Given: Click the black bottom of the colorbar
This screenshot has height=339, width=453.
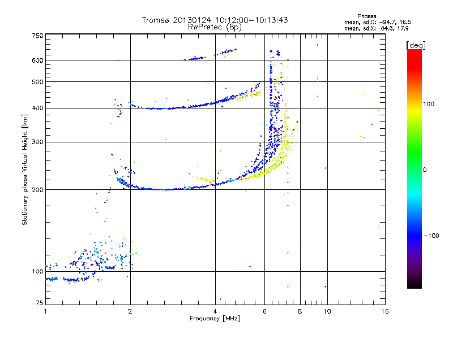Looking at the screenshot, I should pyautogui.click(x=414, y=285).
